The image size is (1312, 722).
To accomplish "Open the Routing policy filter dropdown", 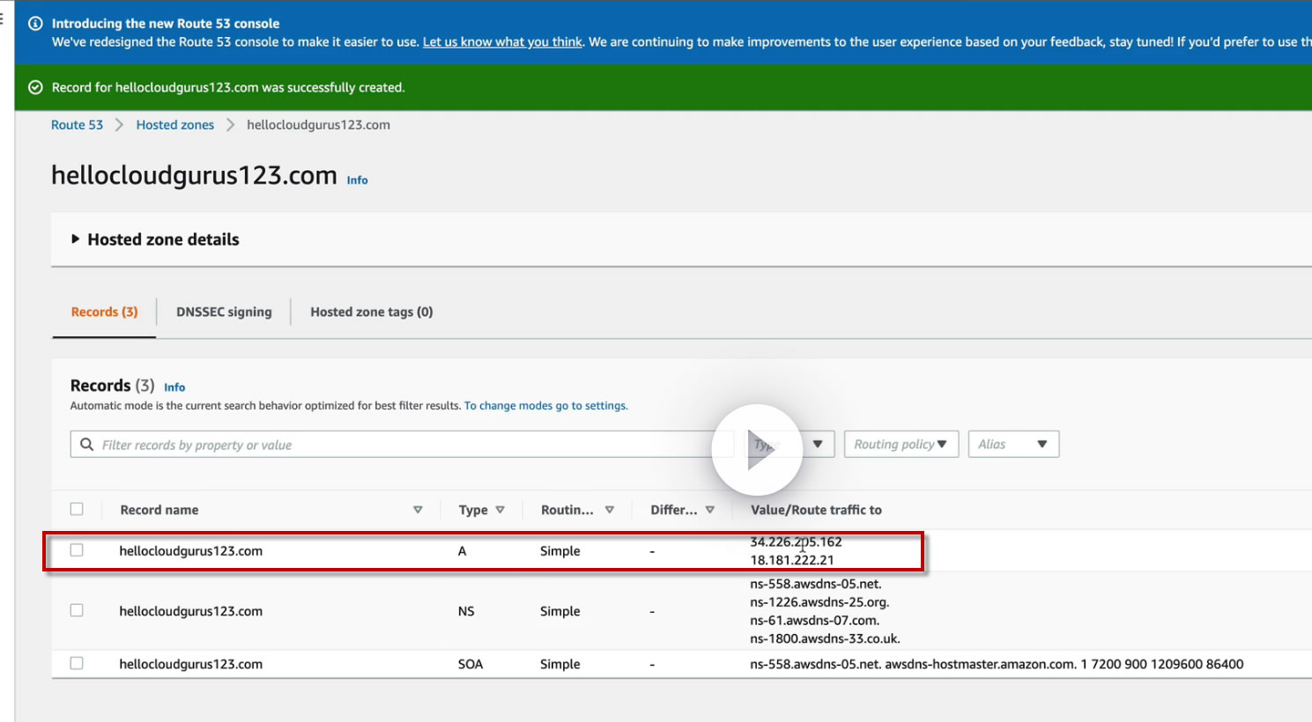I will 901,445.
